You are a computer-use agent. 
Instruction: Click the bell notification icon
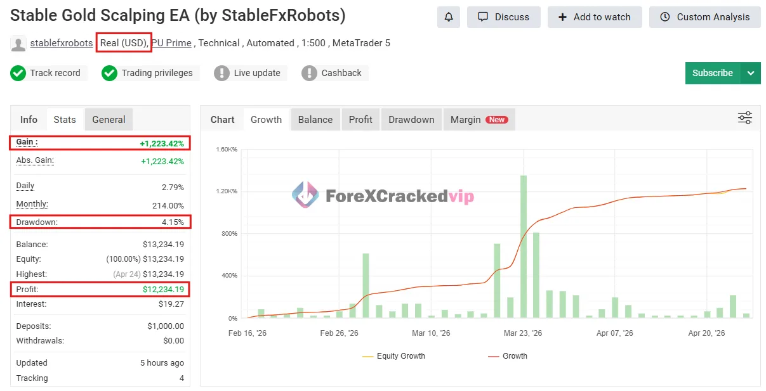click(448, 17)
